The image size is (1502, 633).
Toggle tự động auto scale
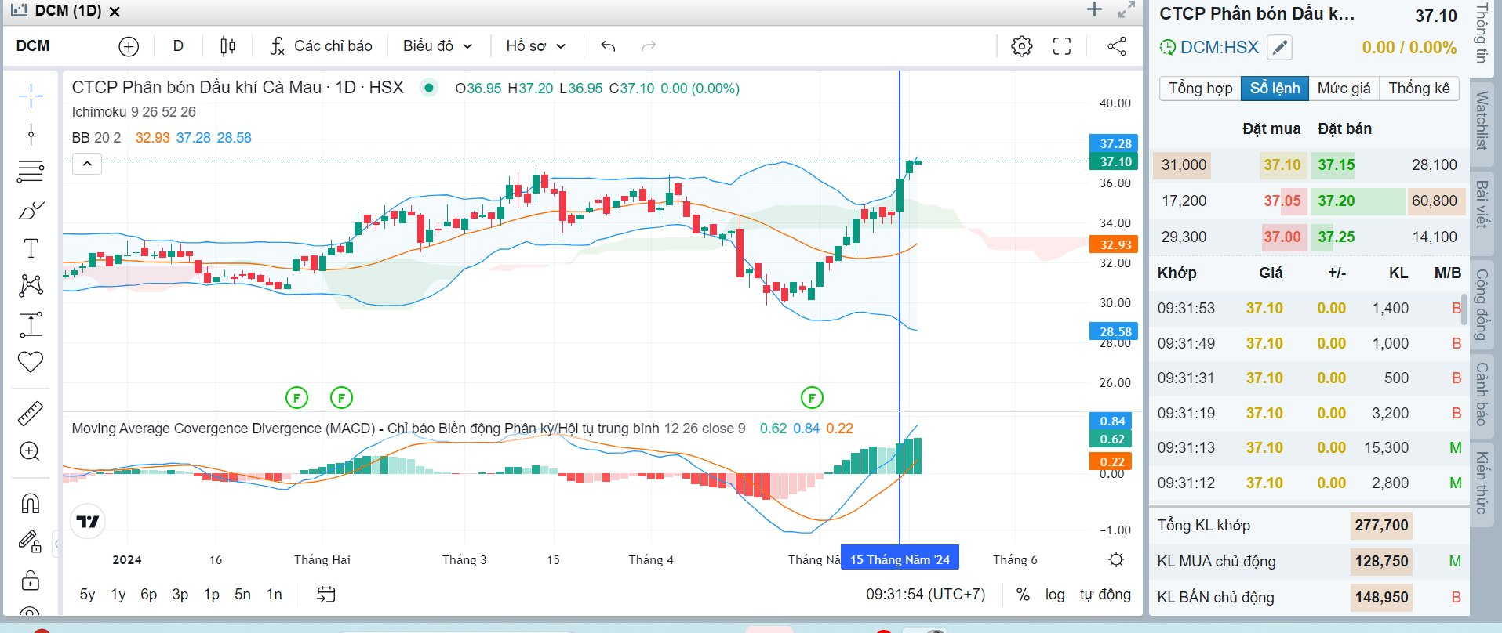pyautogui.click(x=1105, y=595)
